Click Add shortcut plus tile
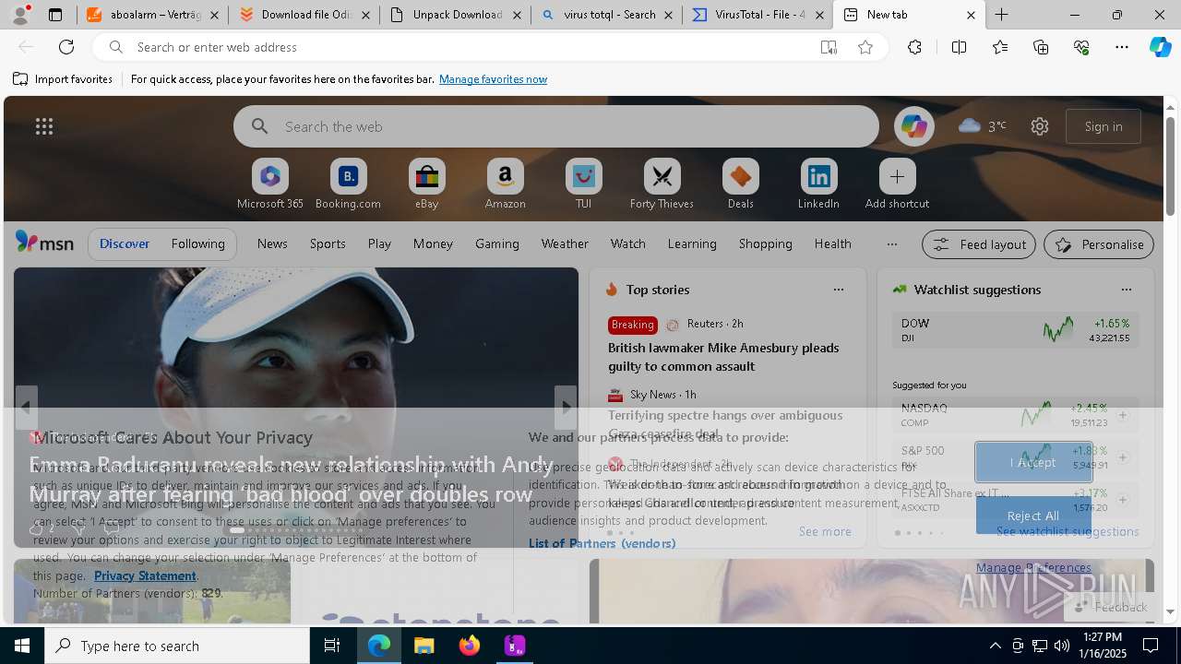1181x664 pixels. pos(897,184)
